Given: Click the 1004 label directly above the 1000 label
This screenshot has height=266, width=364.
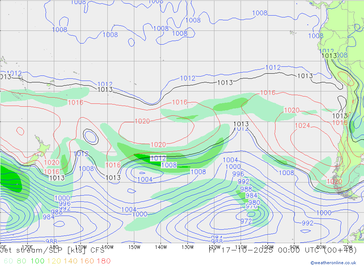Looking at the screenshot, I should 230,160.
